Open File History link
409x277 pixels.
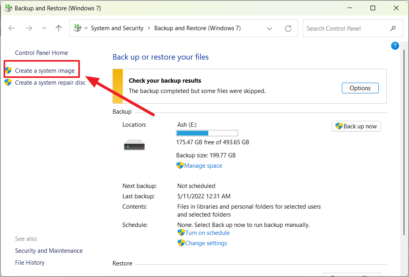(x=30, y=263)
